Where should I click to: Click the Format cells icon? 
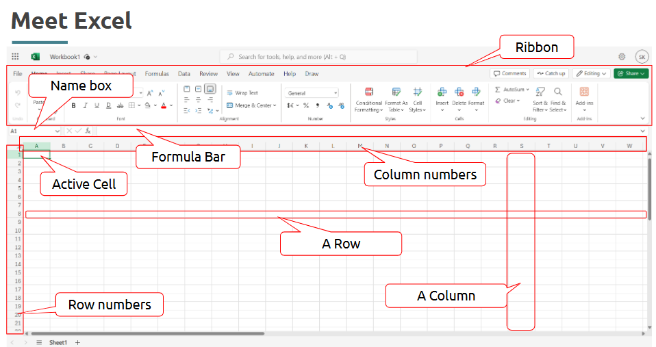coord(476,92)
